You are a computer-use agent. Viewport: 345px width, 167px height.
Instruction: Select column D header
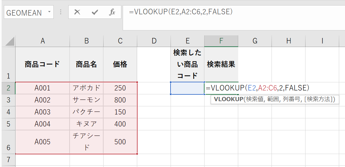(154, 41)
